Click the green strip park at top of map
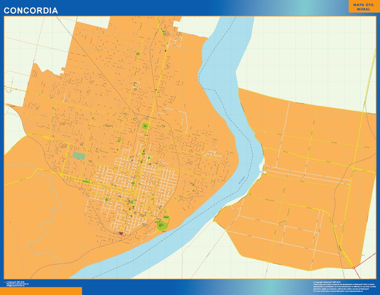Image resolution: width=380 pixels, height=295 pixels. point(163,32)
